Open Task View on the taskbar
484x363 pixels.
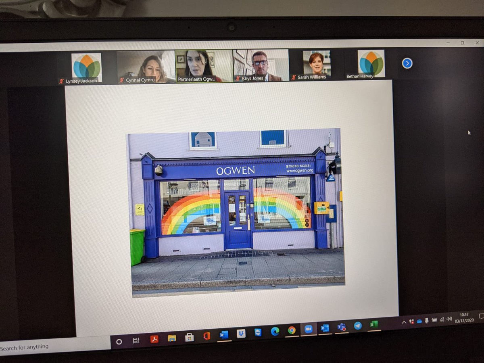click(x=136, y=340)
